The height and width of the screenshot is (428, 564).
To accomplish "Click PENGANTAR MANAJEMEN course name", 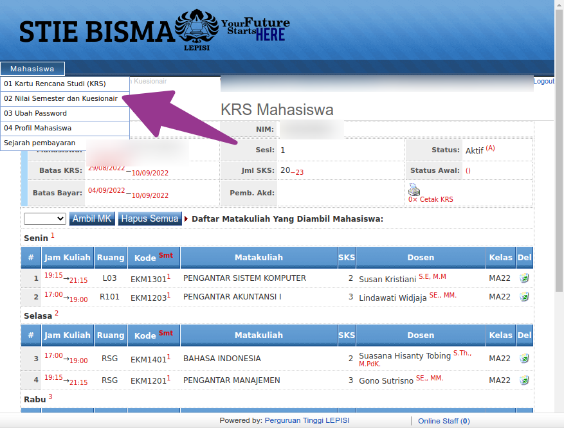I will (232, 380).
